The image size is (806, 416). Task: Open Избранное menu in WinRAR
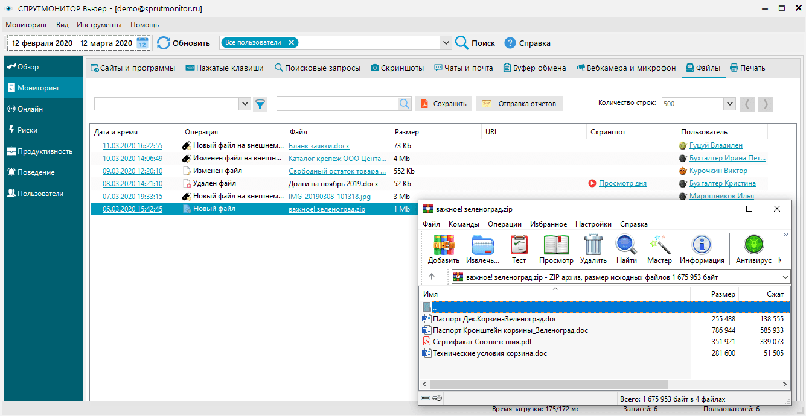[548, 224]
